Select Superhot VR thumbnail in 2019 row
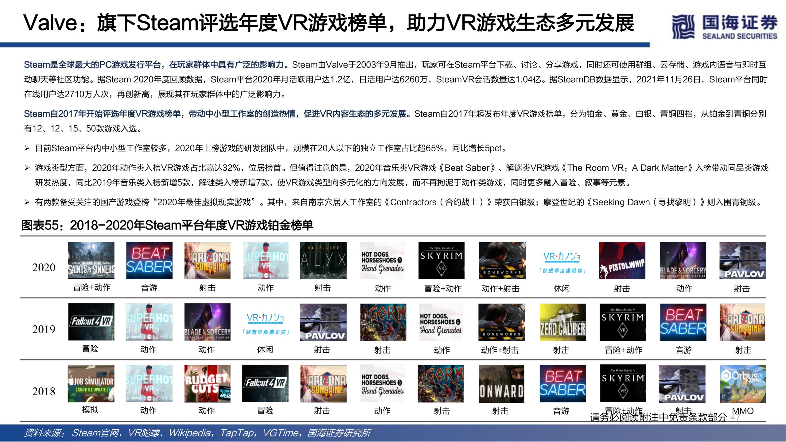 149,322
